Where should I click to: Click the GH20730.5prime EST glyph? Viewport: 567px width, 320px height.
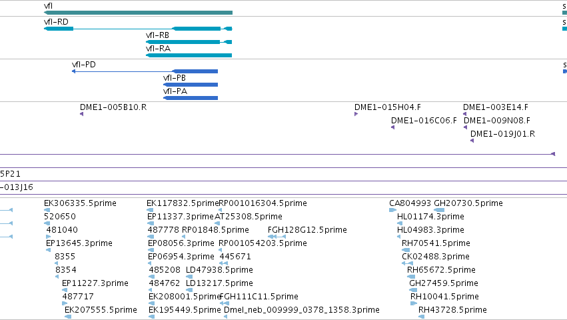coord(439,210)
